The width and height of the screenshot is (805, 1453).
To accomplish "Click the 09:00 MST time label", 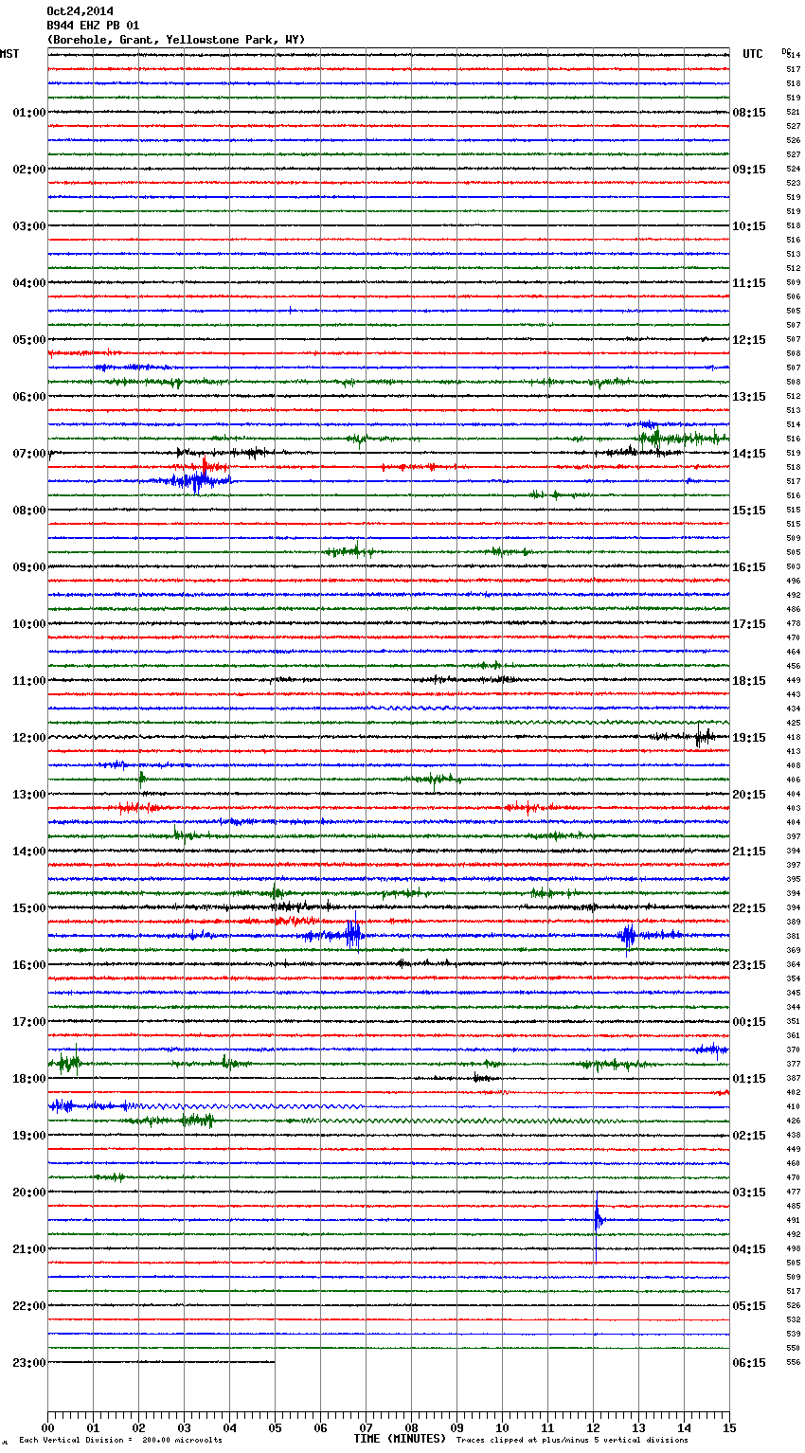I will pyautogui.click(x=28, y=567).
